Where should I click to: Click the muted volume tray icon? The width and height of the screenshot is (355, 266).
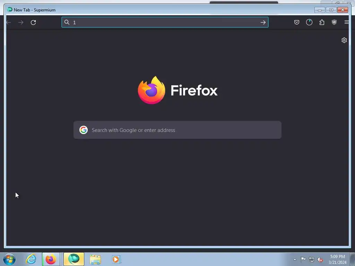click(320, 259)
